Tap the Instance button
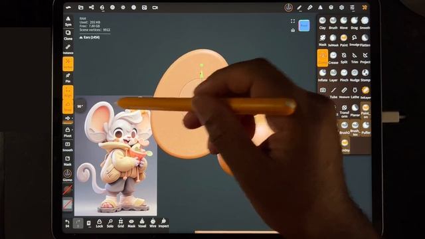 pyautogui.click(x=68, y=49)
